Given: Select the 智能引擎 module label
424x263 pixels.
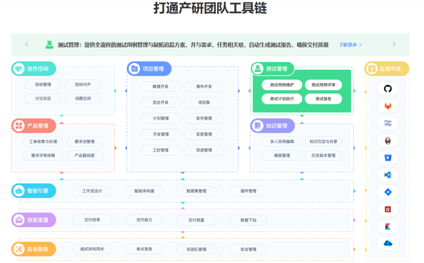Looking at the screenshot, I should pos(38,191).
